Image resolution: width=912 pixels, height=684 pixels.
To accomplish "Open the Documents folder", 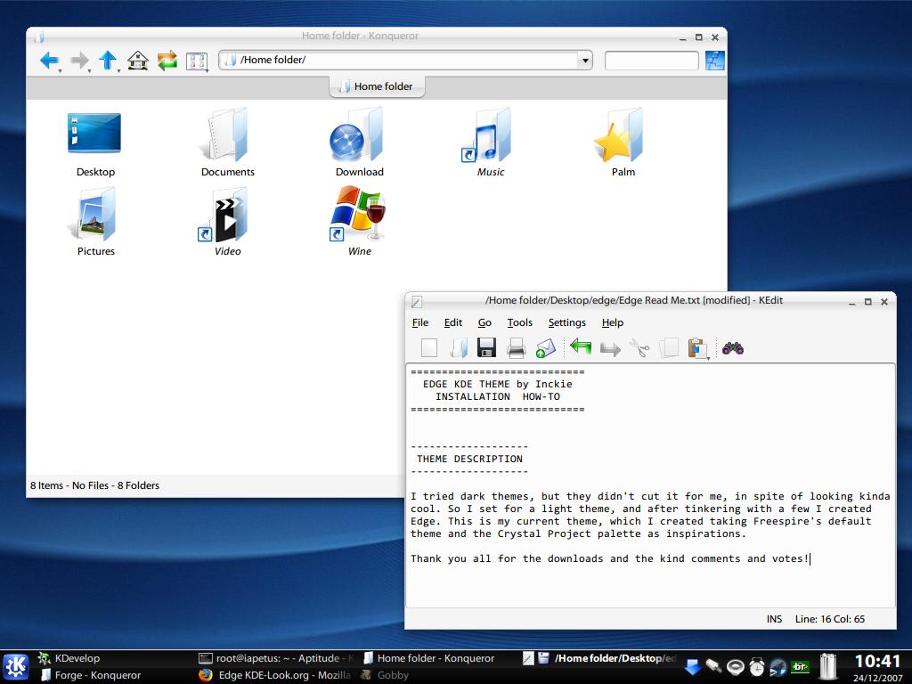I will click(227, 143).
